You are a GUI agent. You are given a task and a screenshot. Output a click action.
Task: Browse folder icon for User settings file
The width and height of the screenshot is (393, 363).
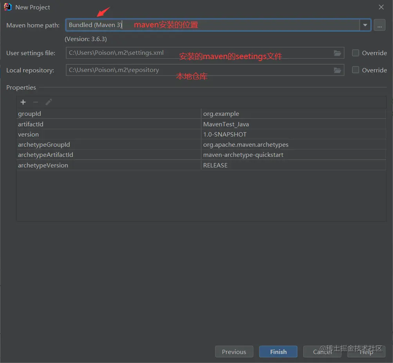point(337,53)
